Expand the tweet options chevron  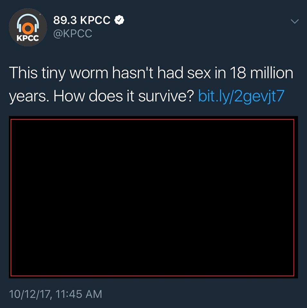pyautogui.click(x=294, y=21)
